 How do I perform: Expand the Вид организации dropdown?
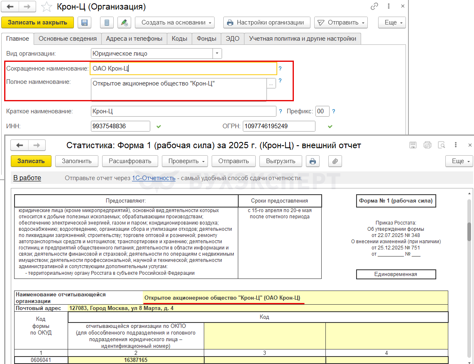217,54
